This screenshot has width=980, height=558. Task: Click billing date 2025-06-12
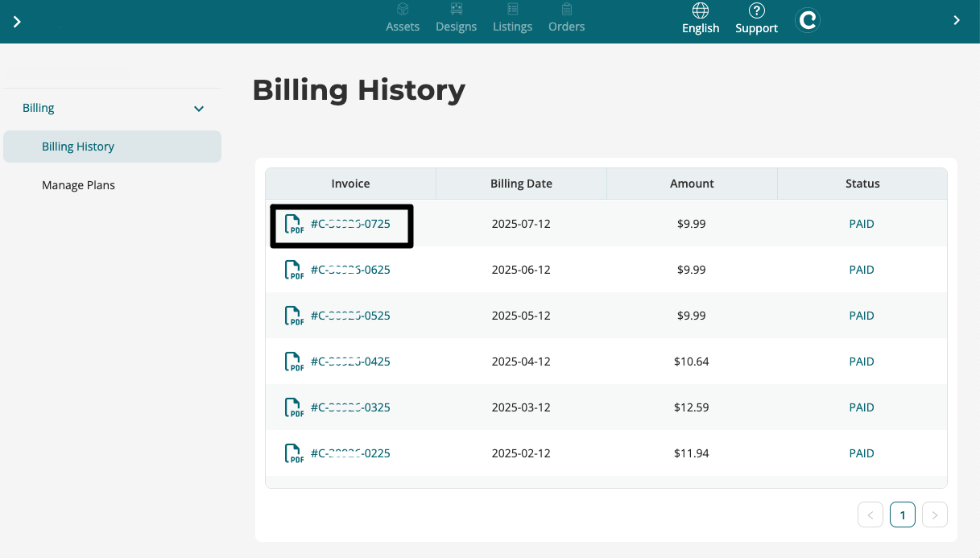(521, 270)
